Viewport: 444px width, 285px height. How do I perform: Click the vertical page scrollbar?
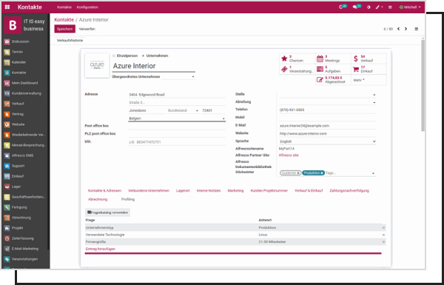point(423,85)
